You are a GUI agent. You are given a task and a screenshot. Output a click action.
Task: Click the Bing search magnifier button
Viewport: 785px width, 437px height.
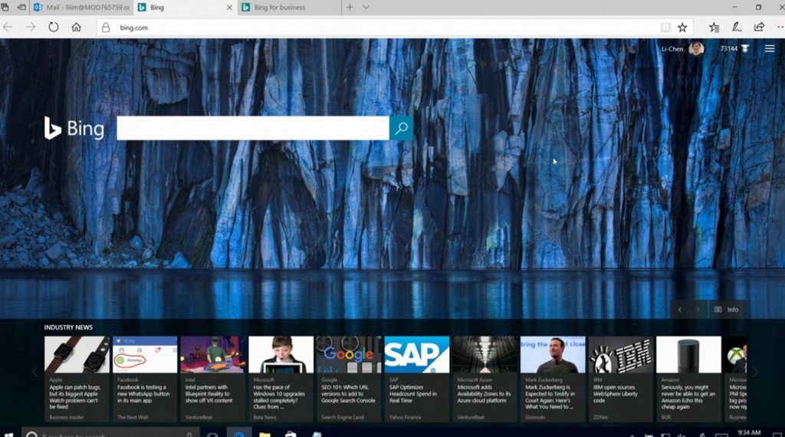[401, 128]
